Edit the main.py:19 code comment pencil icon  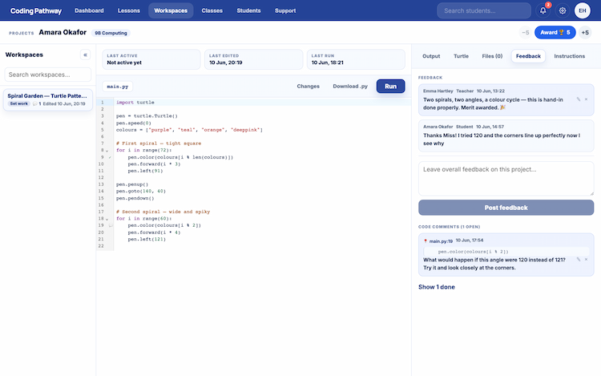579,260
